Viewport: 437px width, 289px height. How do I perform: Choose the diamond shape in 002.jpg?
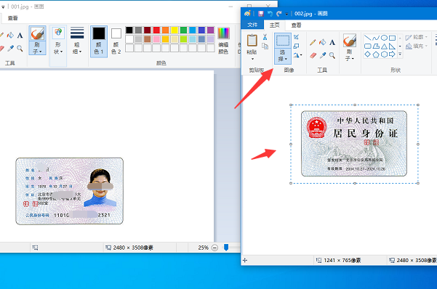(368, 54)
